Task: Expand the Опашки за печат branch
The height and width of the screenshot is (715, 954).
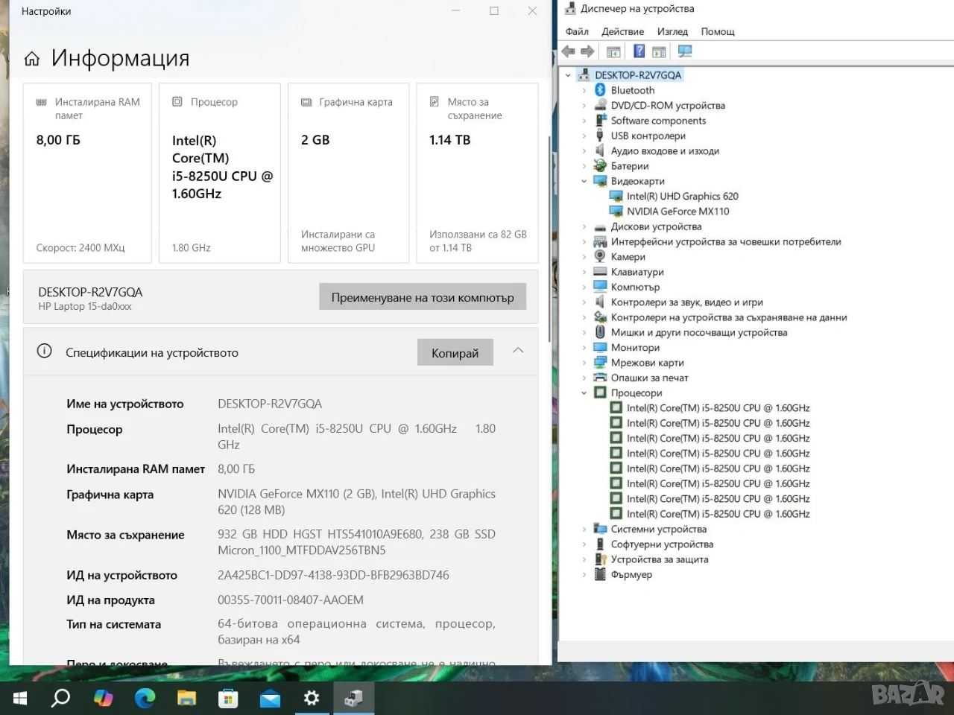Action: [584, 378]
